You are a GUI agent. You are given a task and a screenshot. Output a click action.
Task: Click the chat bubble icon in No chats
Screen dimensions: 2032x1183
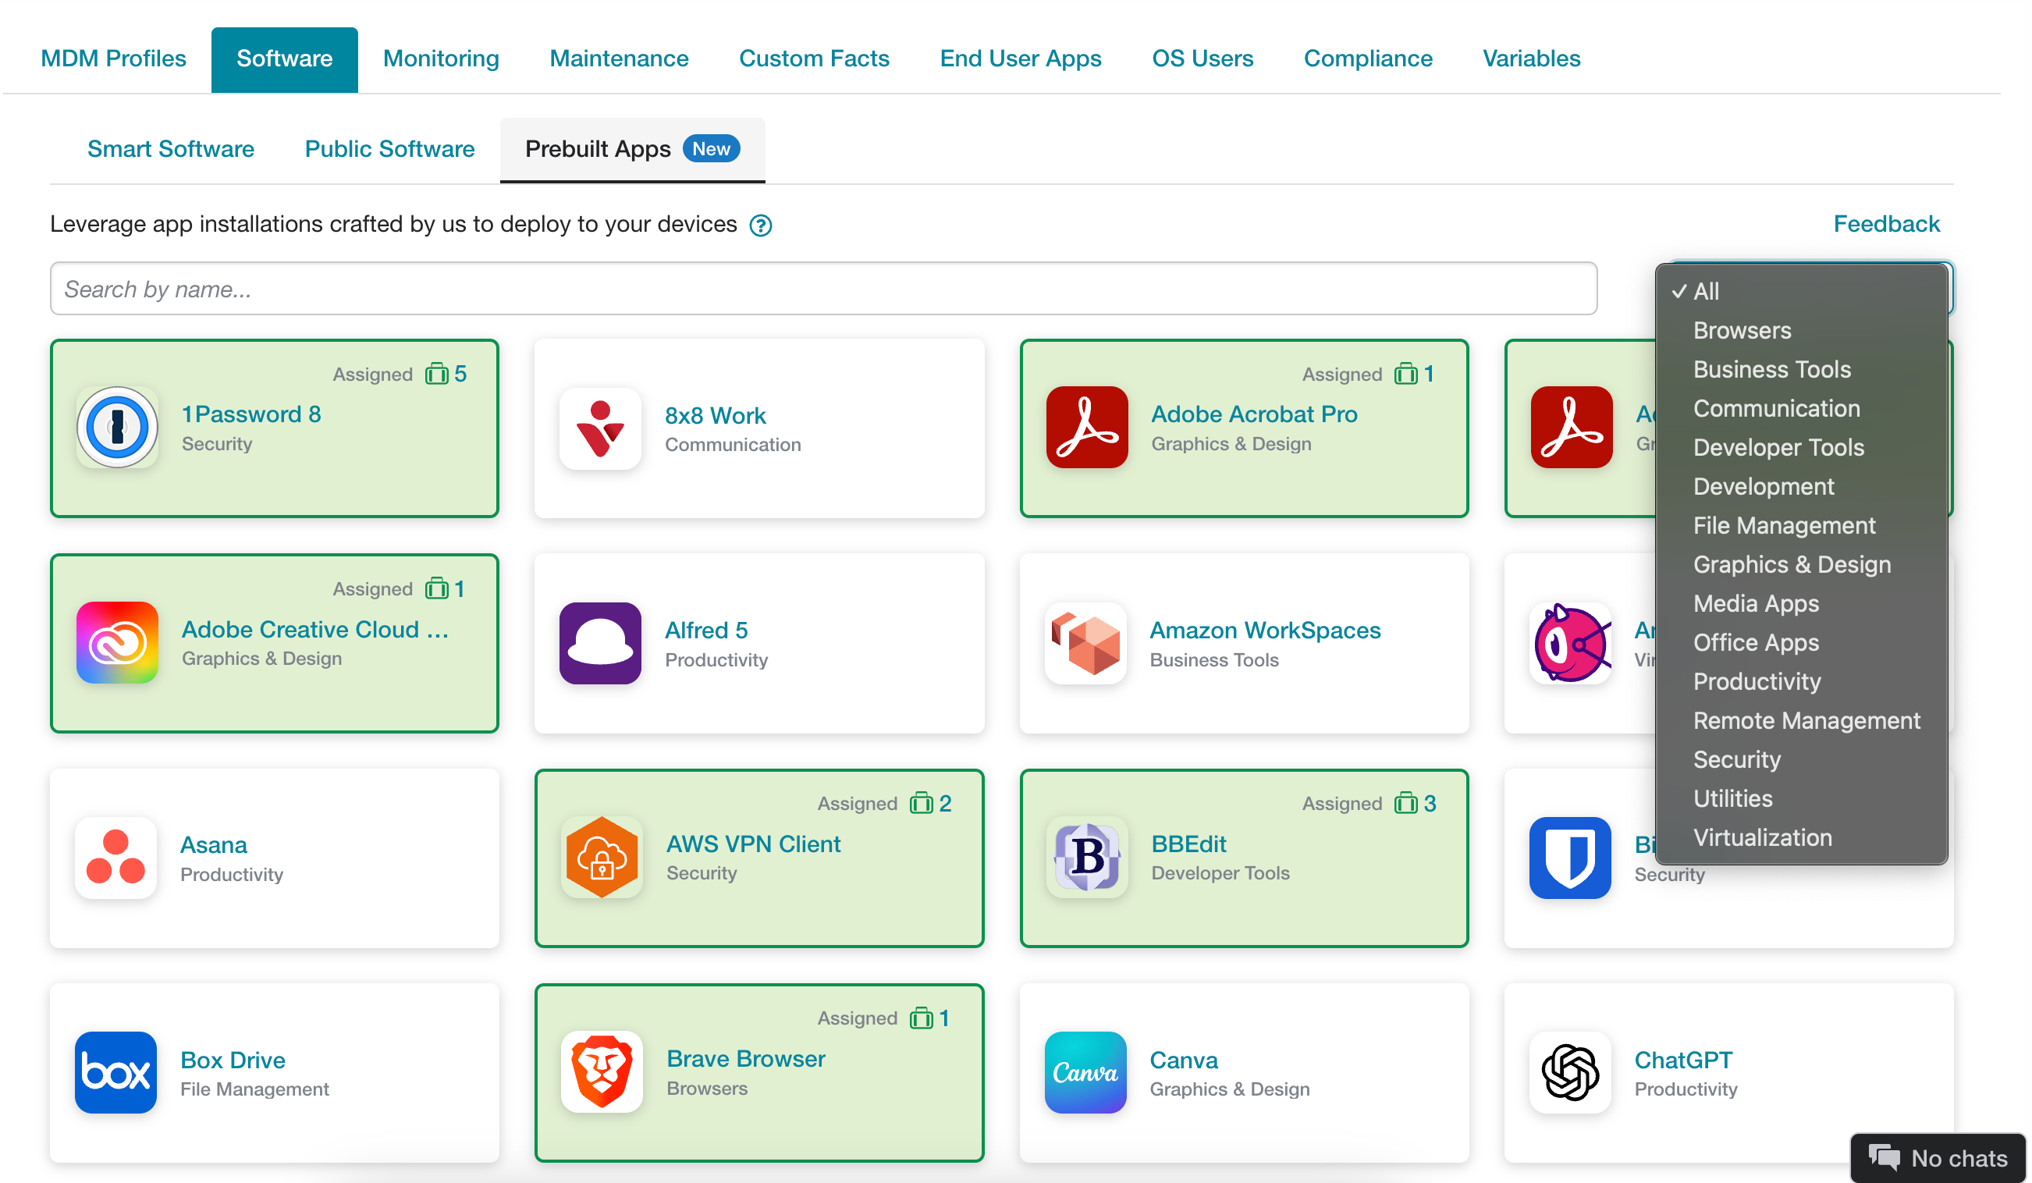coord(1883,1159)
